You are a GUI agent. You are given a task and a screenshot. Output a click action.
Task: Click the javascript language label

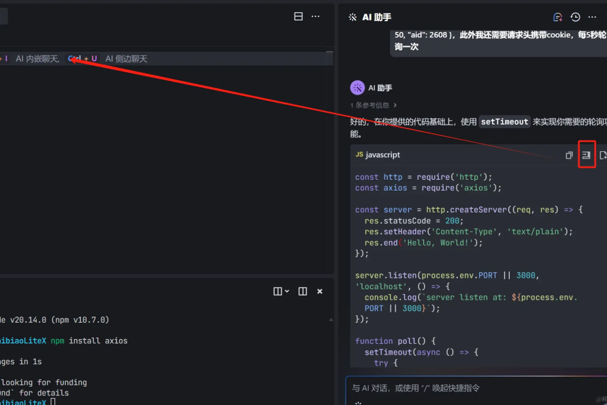(381, 155)
